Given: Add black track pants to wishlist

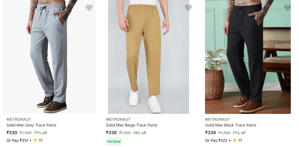Looking at the screenshot, I should (x=288, y=8).
